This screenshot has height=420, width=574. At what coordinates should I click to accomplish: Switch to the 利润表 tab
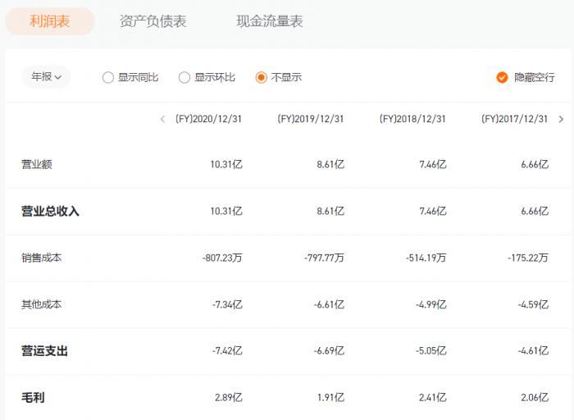50,21
